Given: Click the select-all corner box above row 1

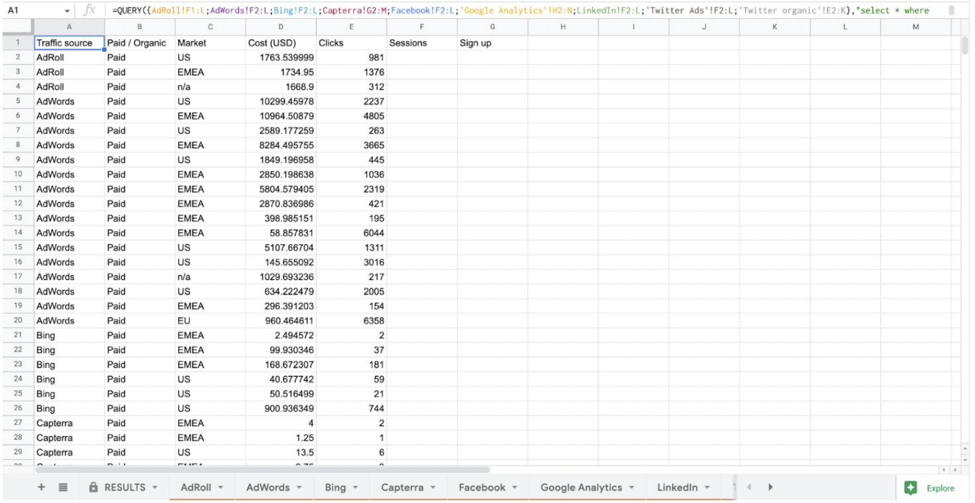Looking at the screenshot, I should coord(18,26).
